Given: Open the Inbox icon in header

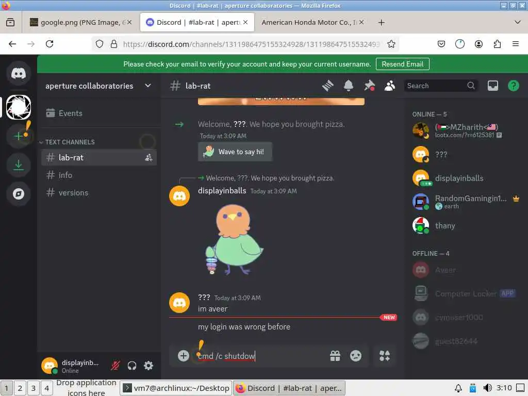Looking at the screenshot, I should (492, 86).
